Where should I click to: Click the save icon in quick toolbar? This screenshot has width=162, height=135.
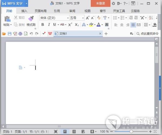click(x=9, y=34)
